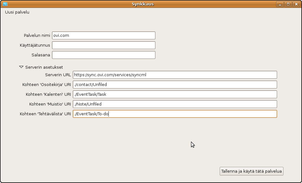Maximize the Synkkaus window
Viewport: 302px width, 183px height.
point(288,4)
